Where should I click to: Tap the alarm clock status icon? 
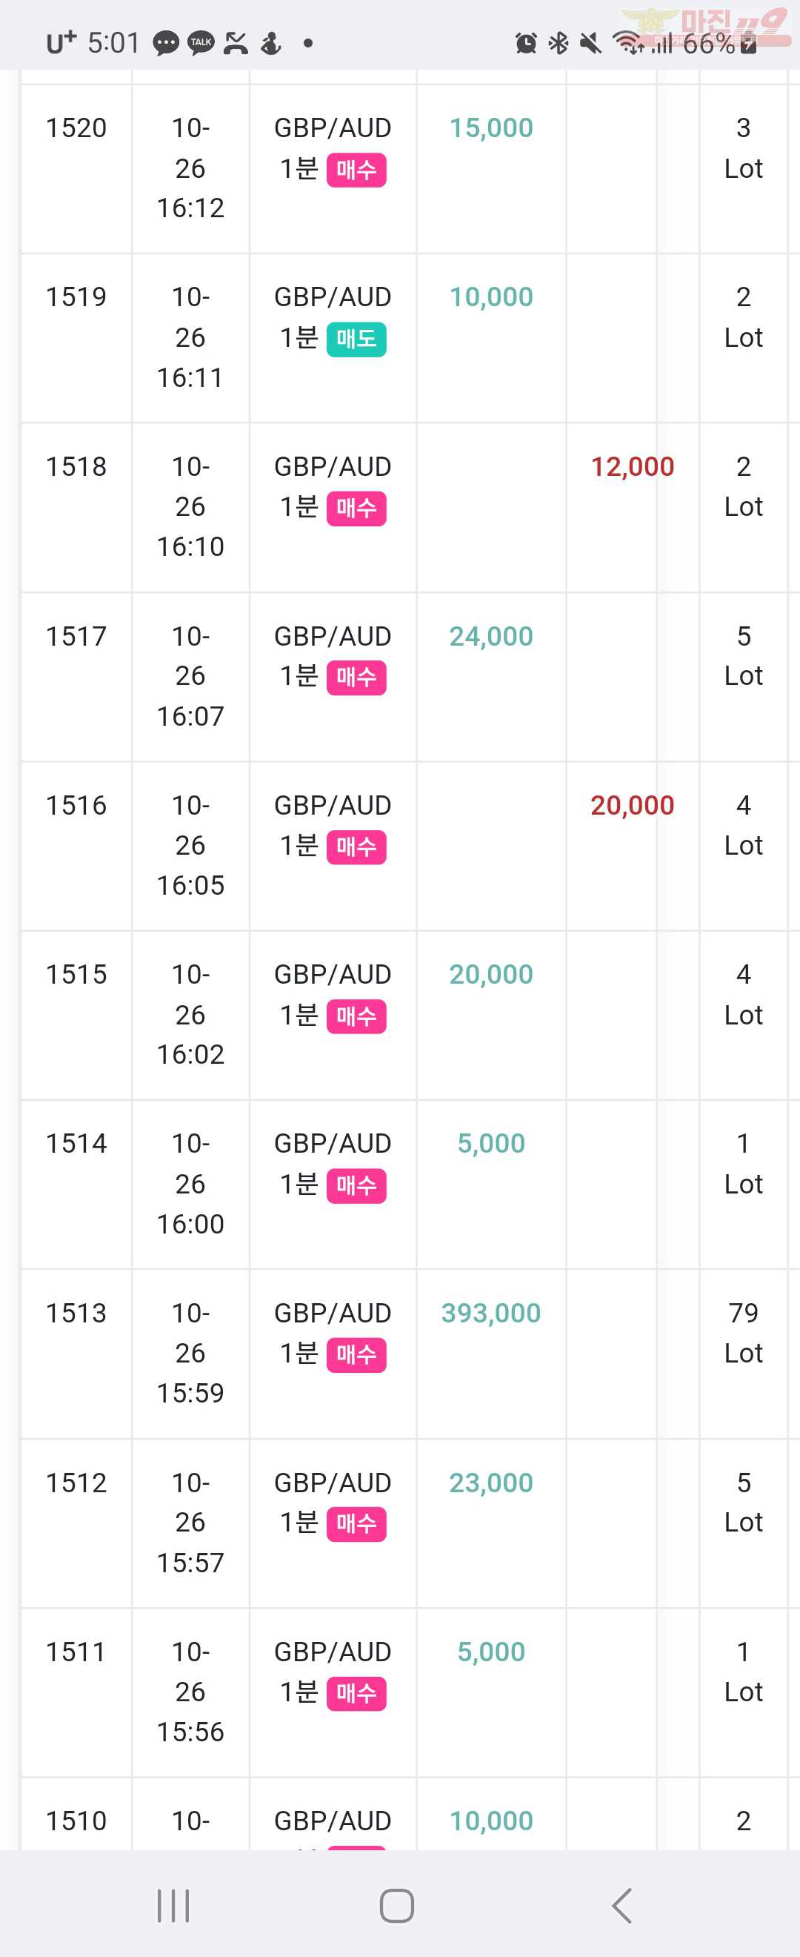526,43
